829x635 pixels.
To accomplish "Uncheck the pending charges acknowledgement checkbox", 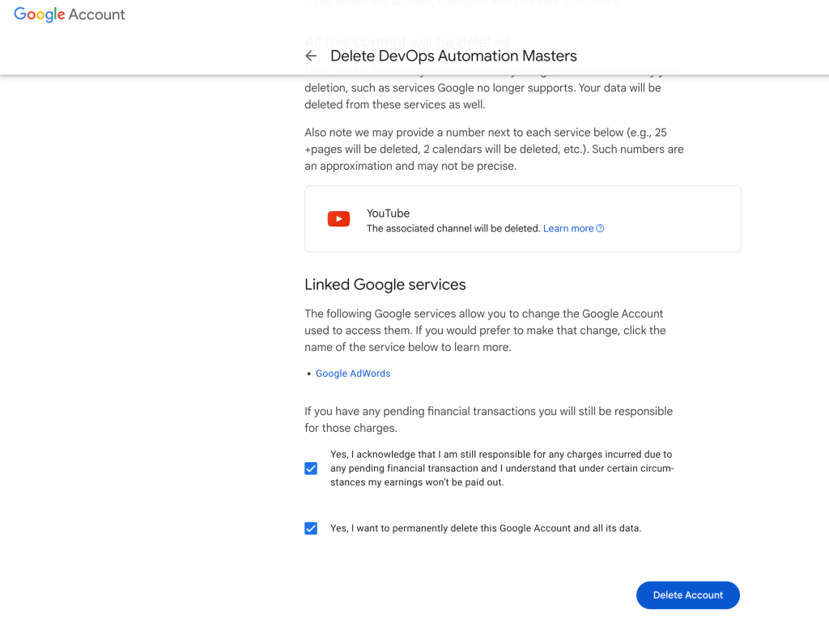I will click(x=311, y=468).
